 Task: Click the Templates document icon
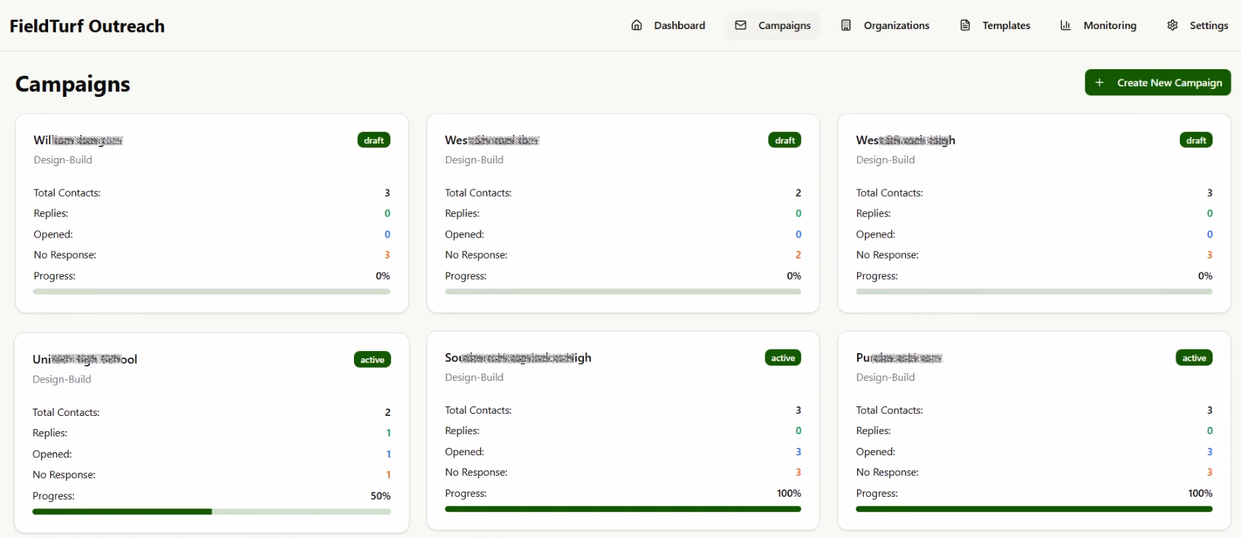click(965, 25)
